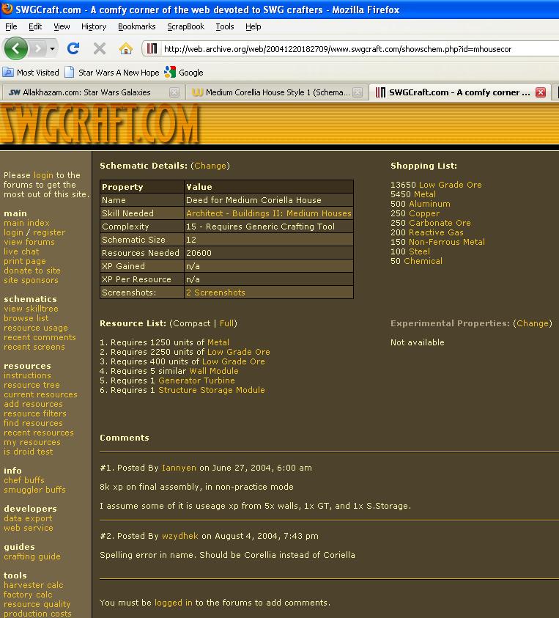Click the site identity icon in address bar
Image resolution: width=559 pixels, height=618 pixels.
(x=152, y=49)
